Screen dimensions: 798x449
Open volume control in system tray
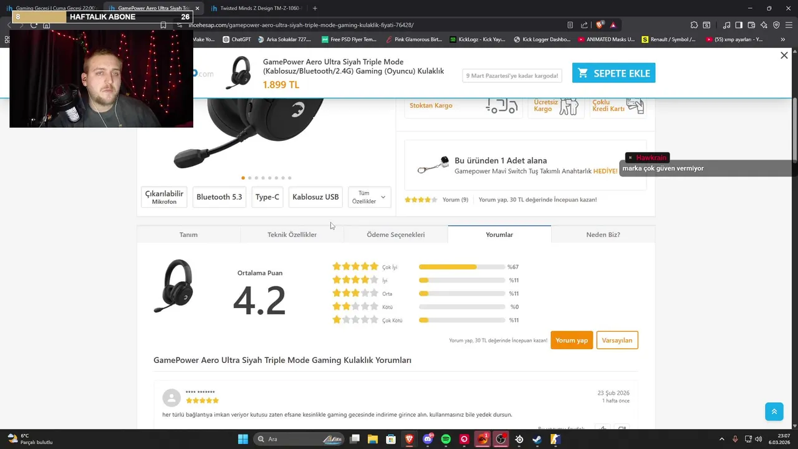759,439
